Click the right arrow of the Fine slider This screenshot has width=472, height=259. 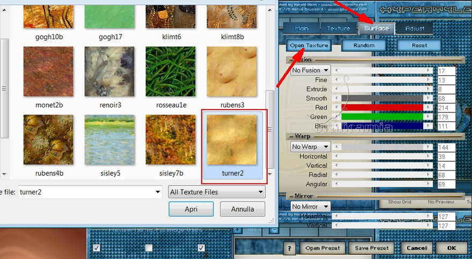428,80
